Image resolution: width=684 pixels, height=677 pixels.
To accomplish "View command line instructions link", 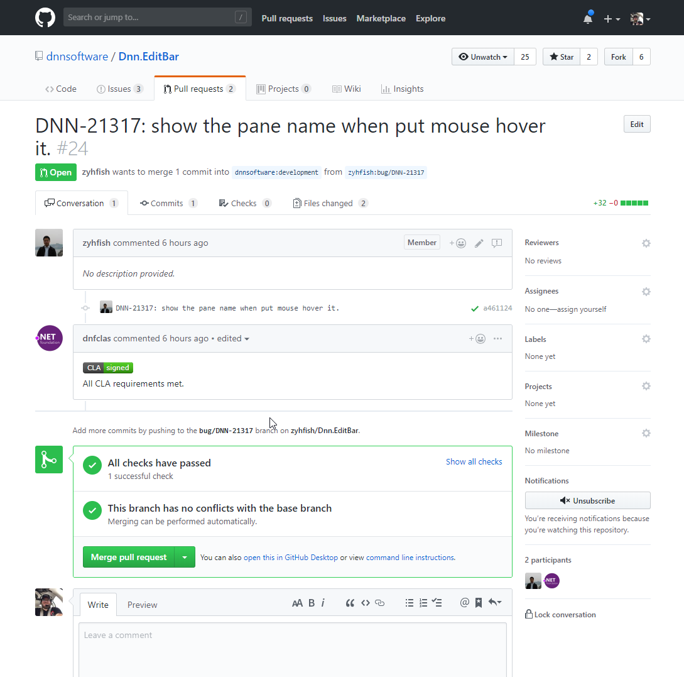I will (x=410, y=558).
